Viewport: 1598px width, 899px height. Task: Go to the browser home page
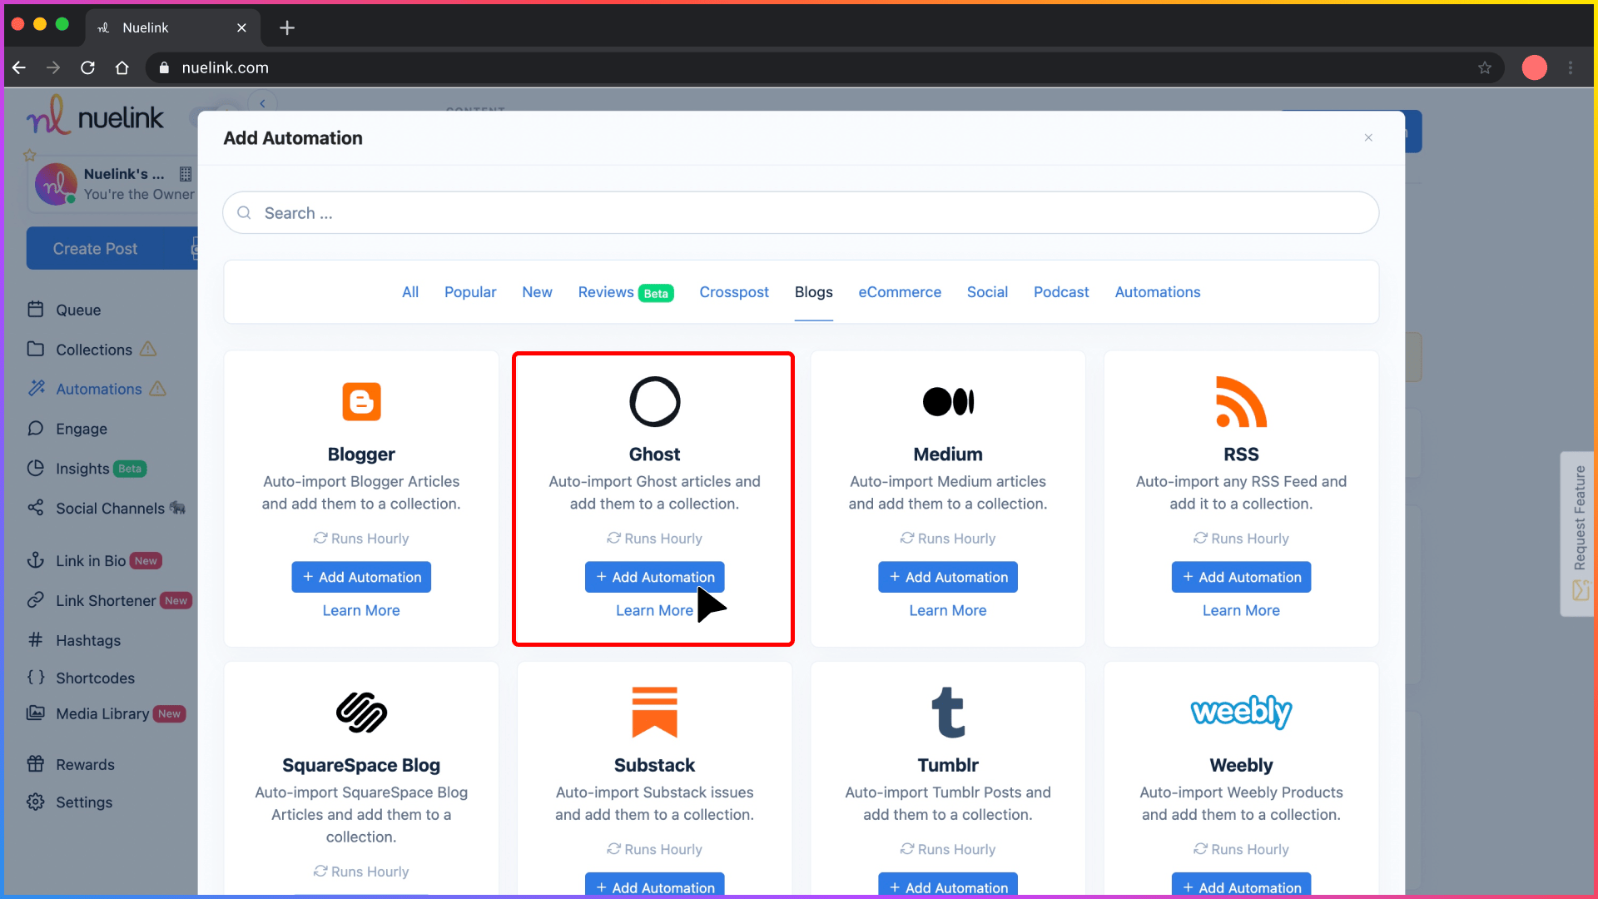click(x=122, y=68)
